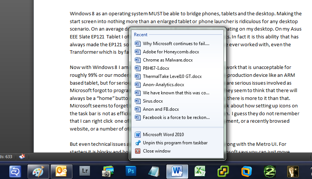Viewport: 312px width, 179px height.
Task: Choose Close window in jump list
Action: point(177,151)
